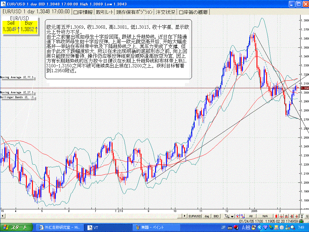The image size is (309, 232).
Task: Click the A般 input mode indicator
Action: click(246, 227)
